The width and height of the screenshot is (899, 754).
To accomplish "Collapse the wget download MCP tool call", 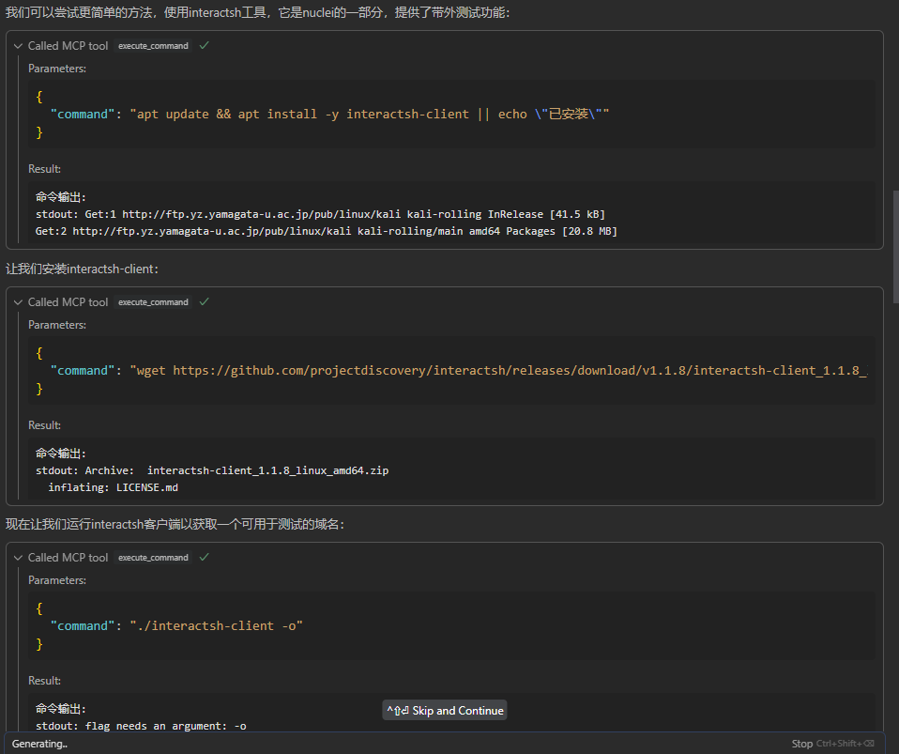I will point(18,302).
